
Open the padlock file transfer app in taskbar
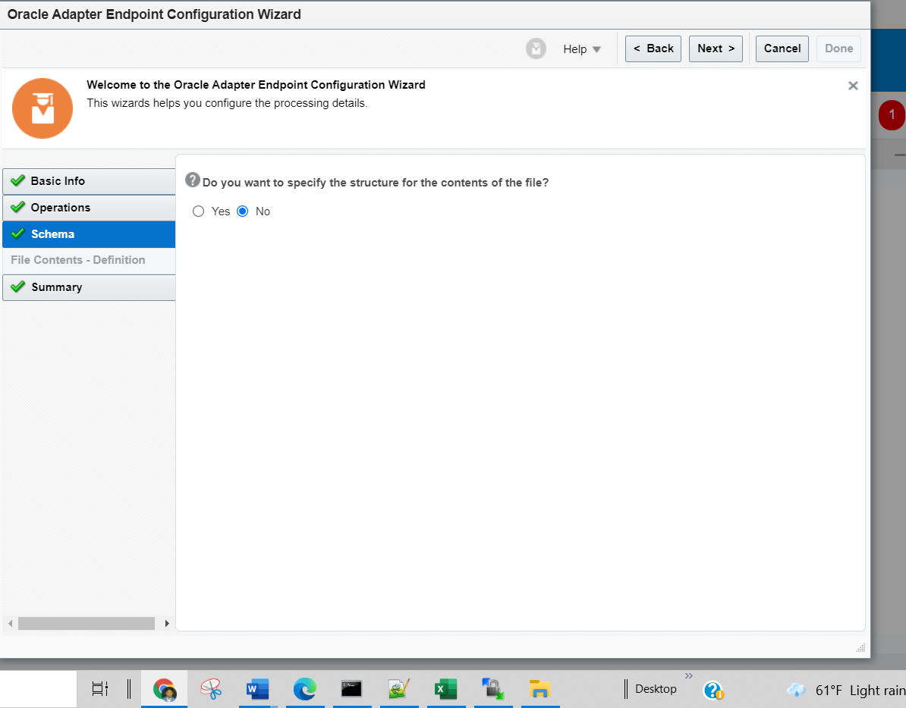[x=493, y=689]
